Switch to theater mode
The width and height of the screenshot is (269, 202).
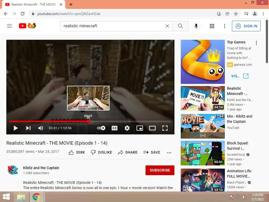coord(152,128)
